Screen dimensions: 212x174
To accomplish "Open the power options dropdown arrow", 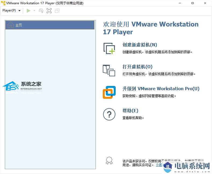I will pyautogui.click(x=34, y=10).
